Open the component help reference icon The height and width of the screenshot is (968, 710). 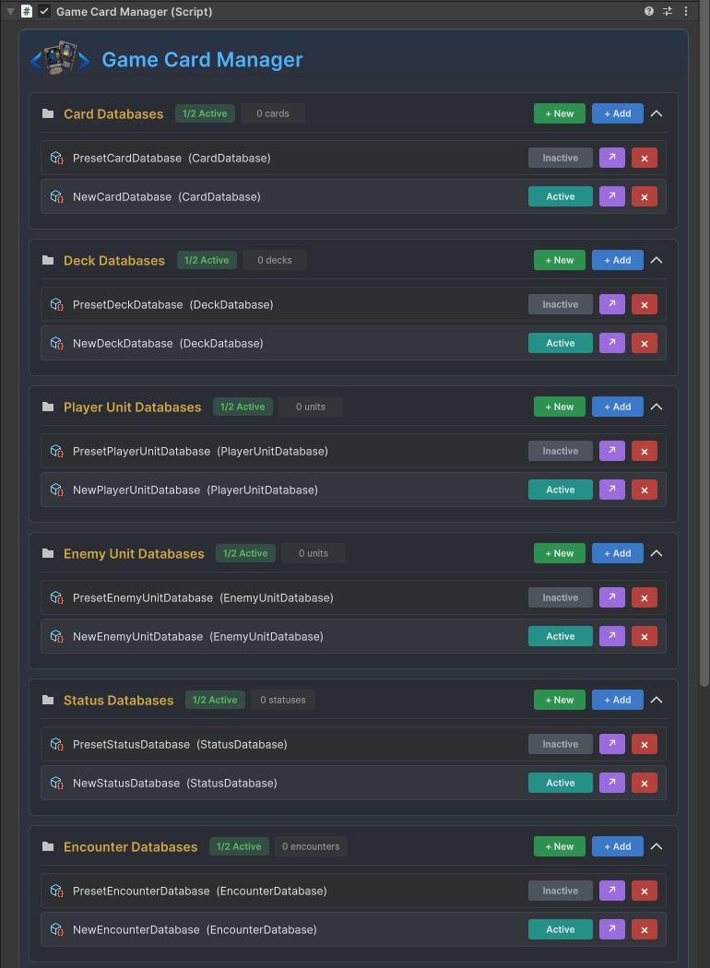pyautogui.click(x=649, y=11)
